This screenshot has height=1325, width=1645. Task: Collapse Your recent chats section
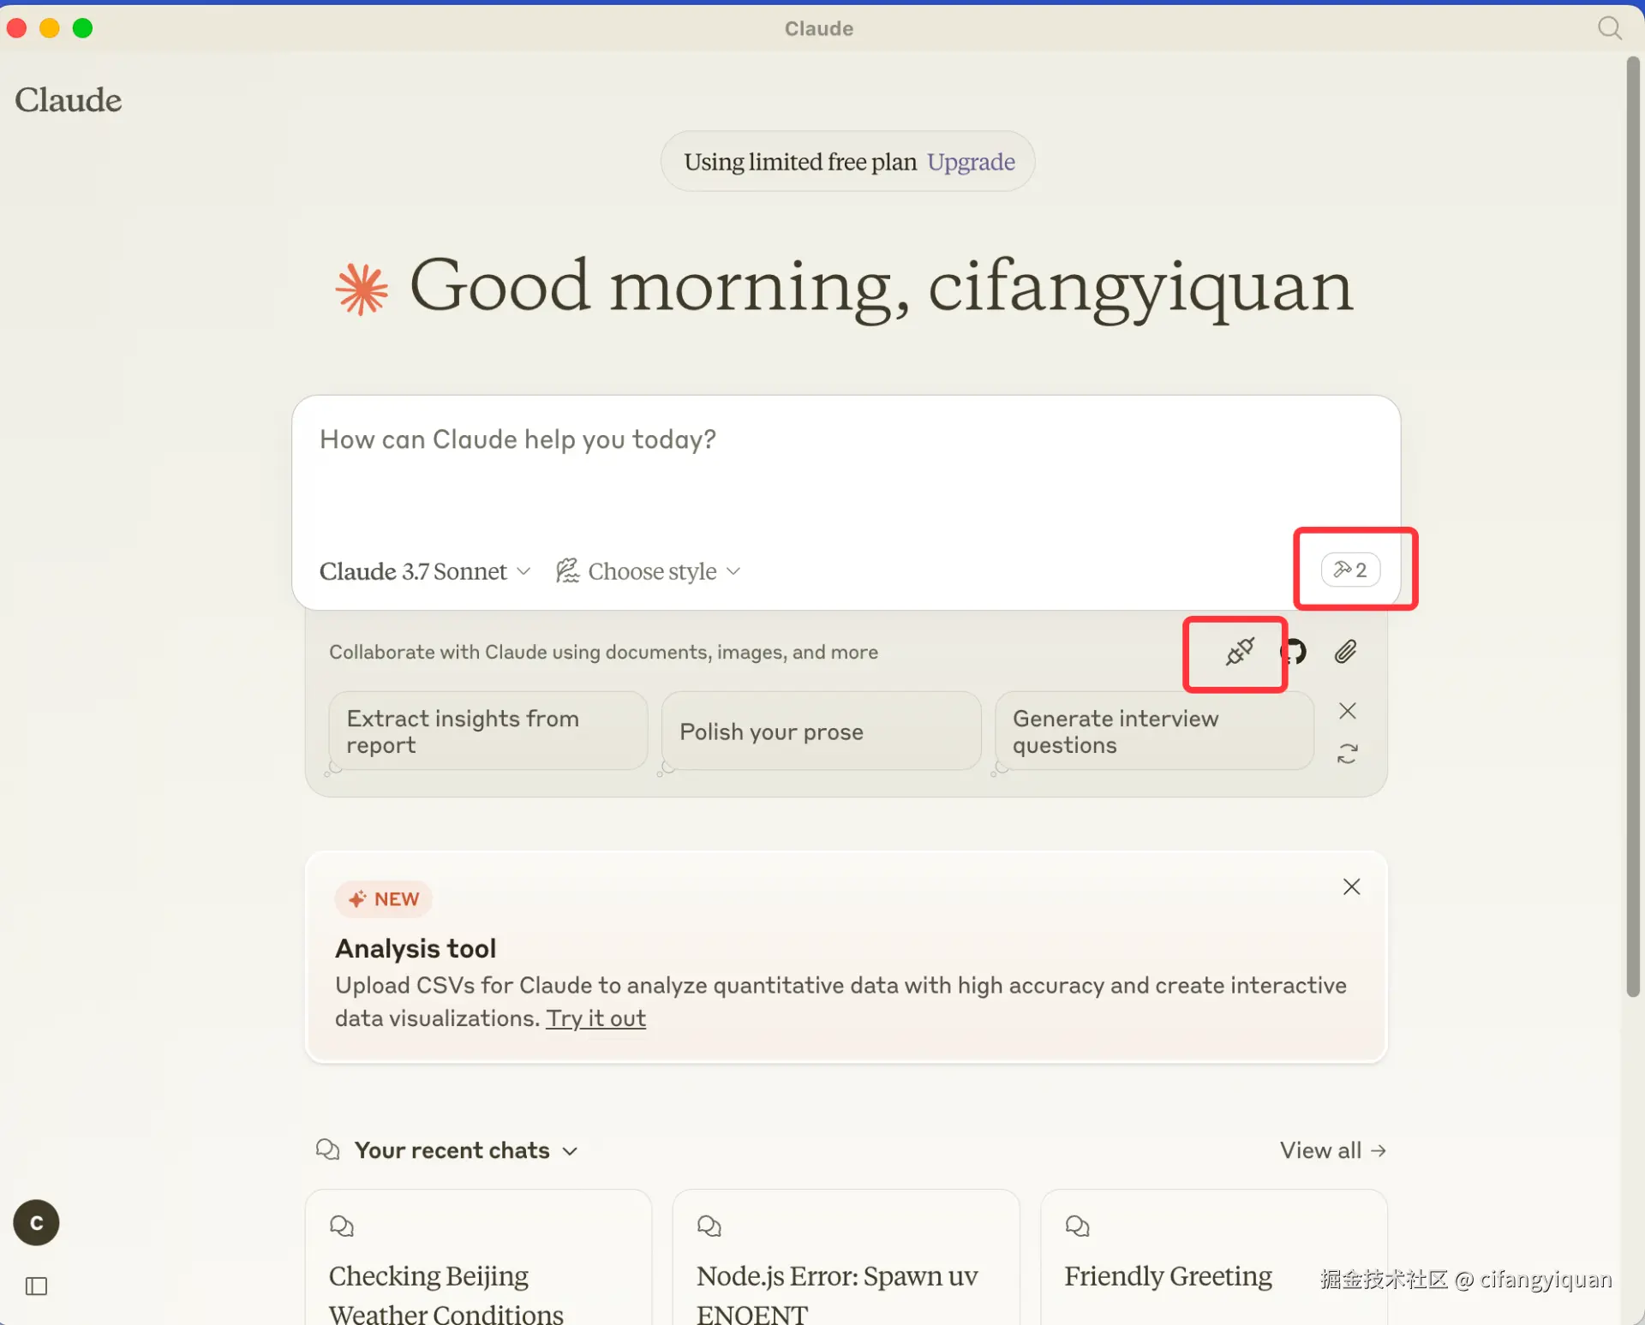(x=570, y=1151)
